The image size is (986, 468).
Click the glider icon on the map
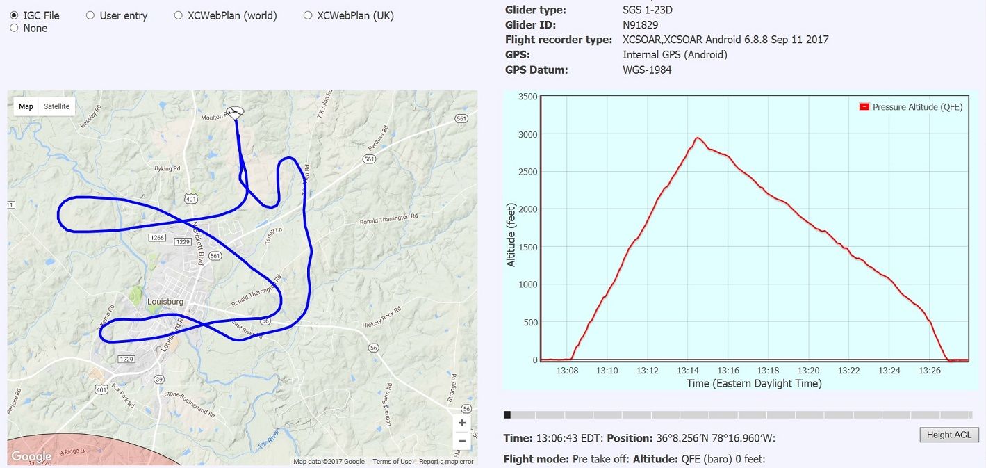tap(236, 113)
